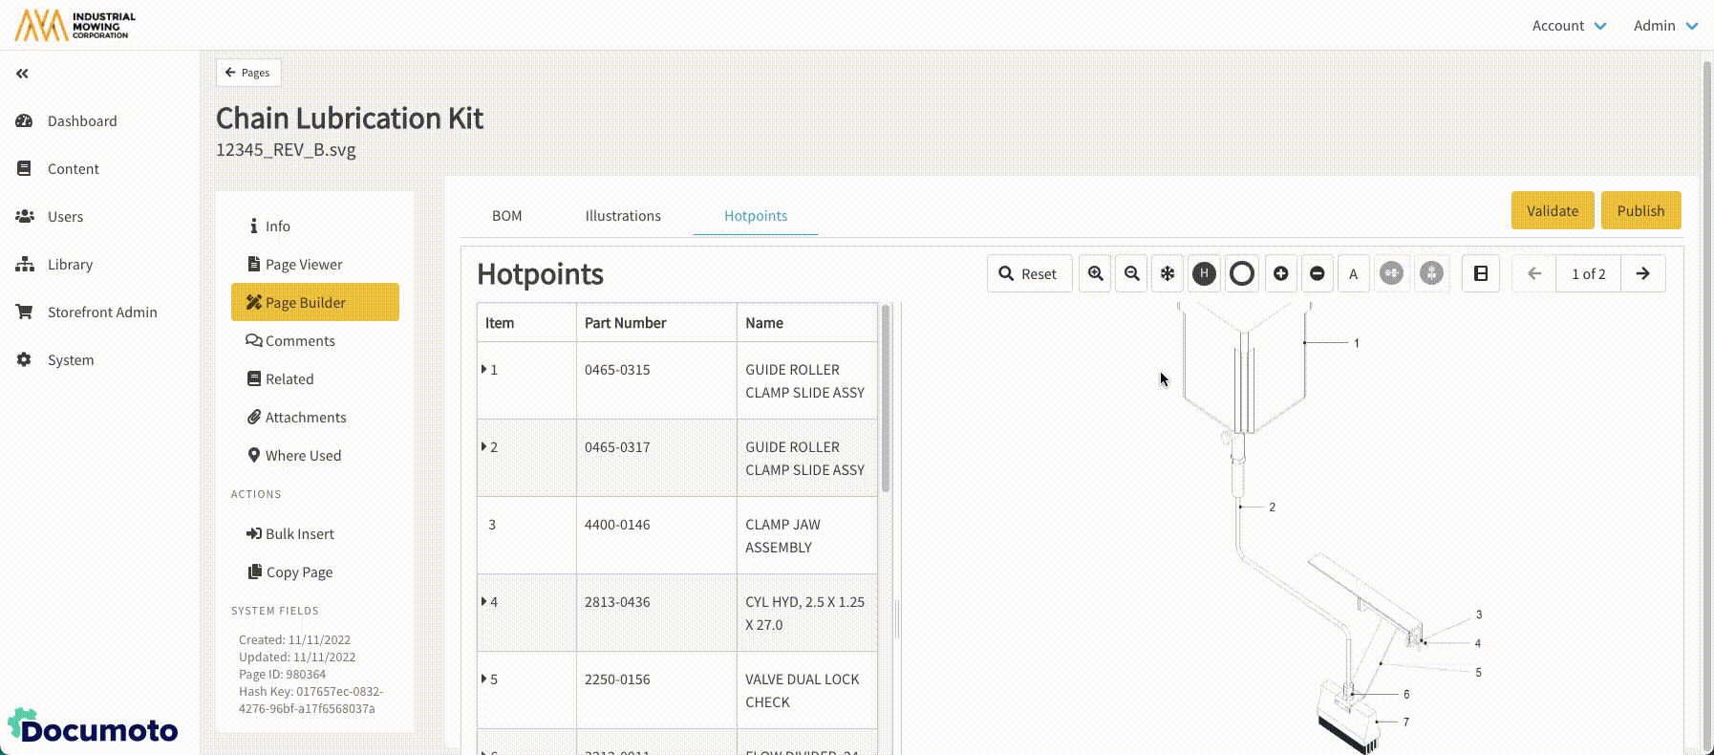Click the zoom out magnifier icon

1131,273
